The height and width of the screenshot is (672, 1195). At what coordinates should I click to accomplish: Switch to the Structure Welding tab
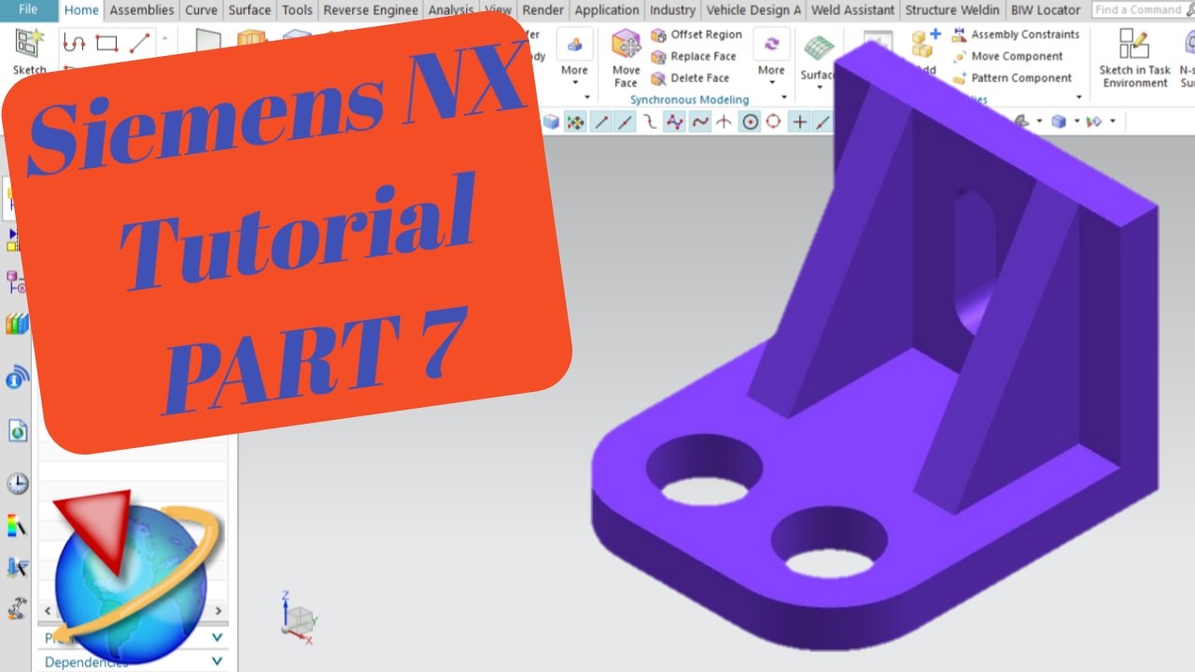(x=953, y=10)
